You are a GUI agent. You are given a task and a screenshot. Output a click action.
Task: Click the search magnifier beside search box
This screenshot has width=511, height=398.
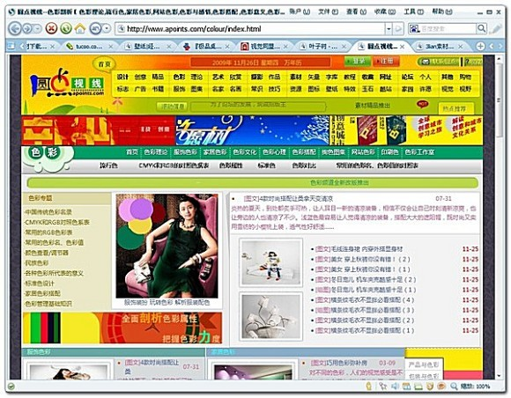481,29
